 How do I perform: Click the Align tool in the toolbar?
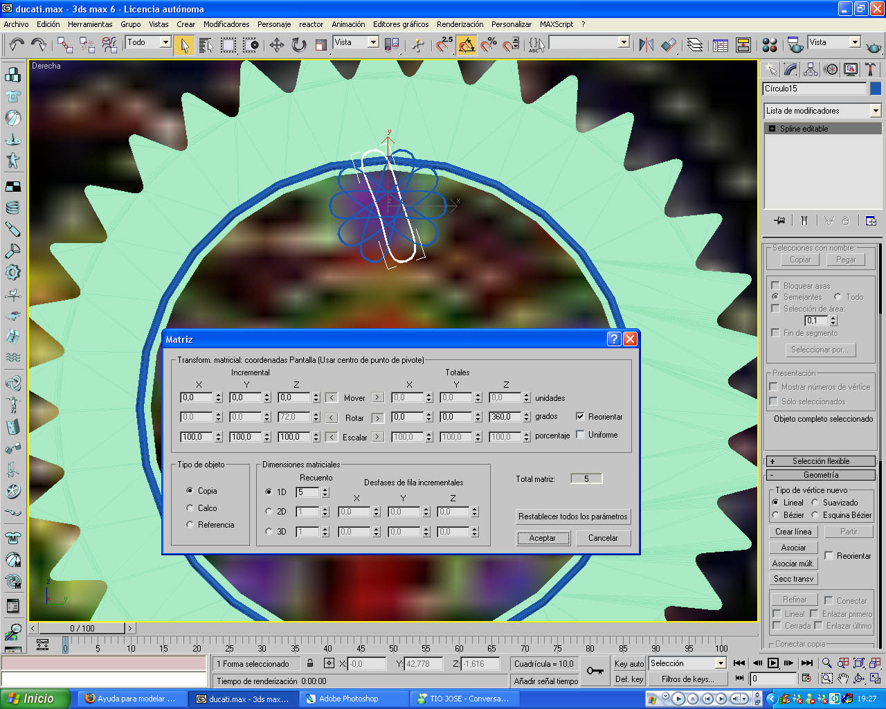(669, 45)
